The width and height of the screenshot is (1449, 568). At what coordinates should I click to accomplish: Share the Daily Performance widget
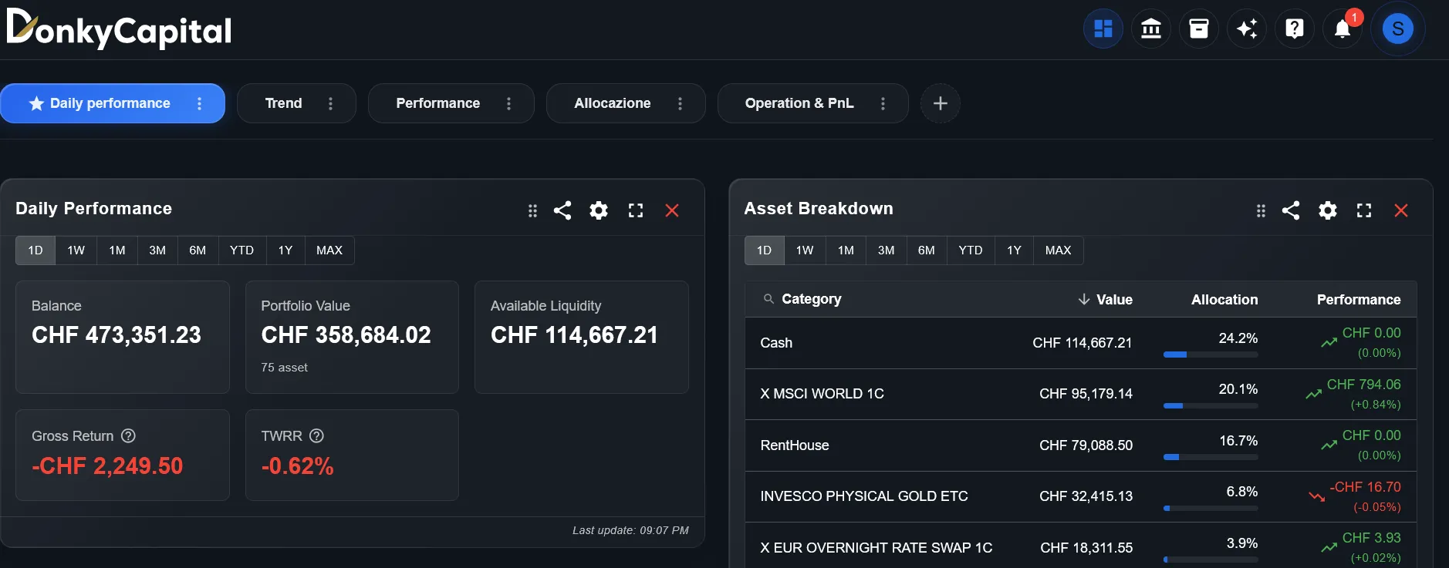(562, 210)
